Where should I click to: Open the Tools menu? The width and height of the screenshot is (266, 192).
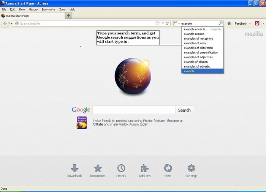pos(62,9)
